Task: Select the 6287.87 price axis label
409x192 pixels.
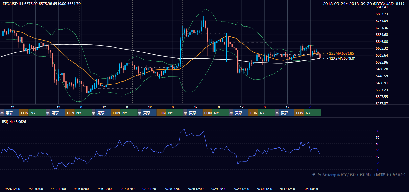Action: point(382,104)
